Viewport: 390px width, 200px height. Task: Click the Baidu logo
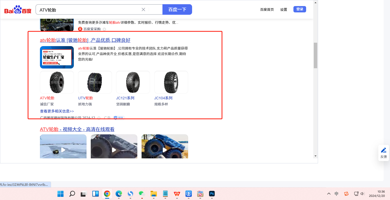click(x=18, y=10)
